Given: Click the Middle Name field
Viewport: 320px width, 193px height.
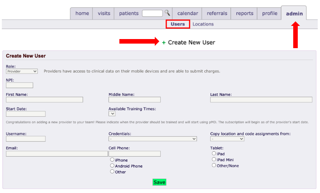Looking at the screenshot, I should point(134,99).
